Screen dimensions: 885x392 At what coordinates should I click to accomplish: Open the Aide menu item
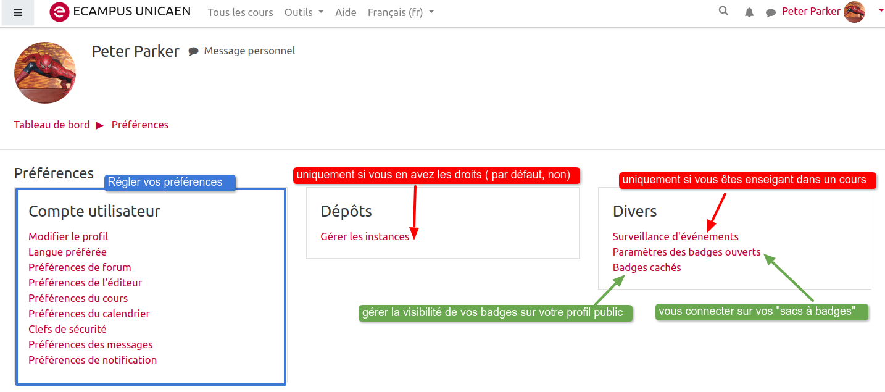pyautogui.click(x=346, y=12)
